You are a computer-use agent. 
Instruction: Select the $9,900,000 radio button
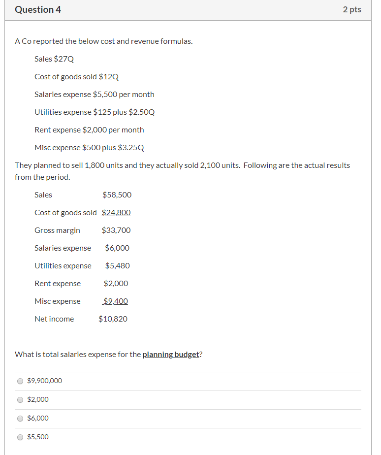pyautogui.click(x=20, y=381)
